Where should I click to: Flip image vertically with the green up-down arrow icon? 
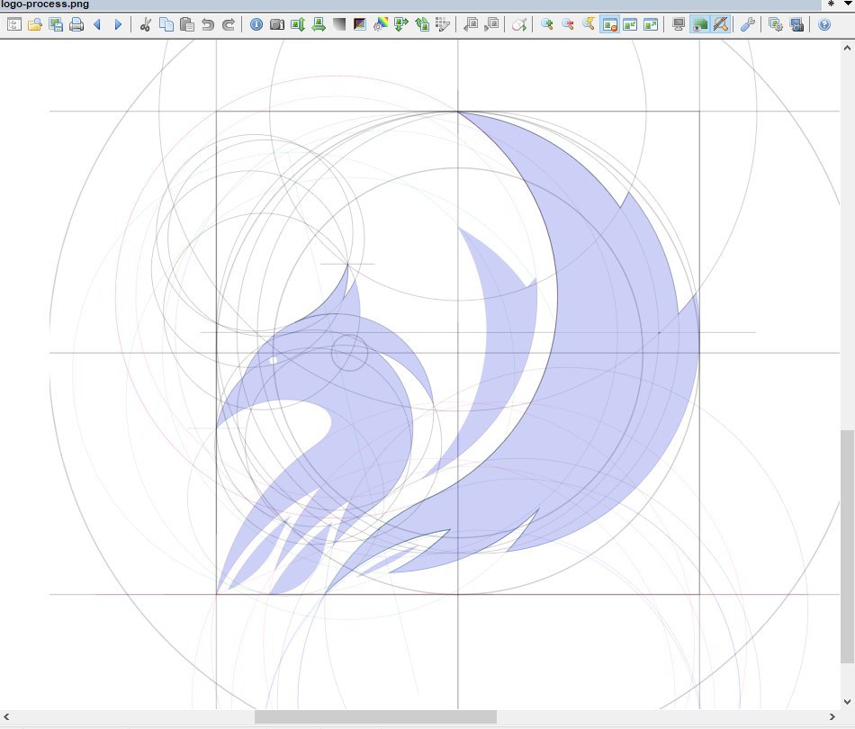tap(298, 24)
